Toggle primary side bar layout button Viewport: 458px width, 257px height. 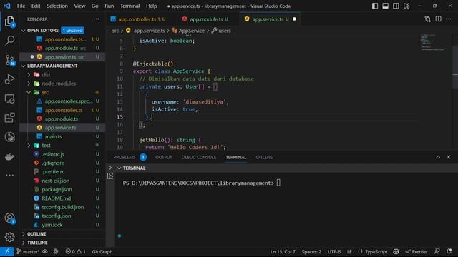pos(375,6)
